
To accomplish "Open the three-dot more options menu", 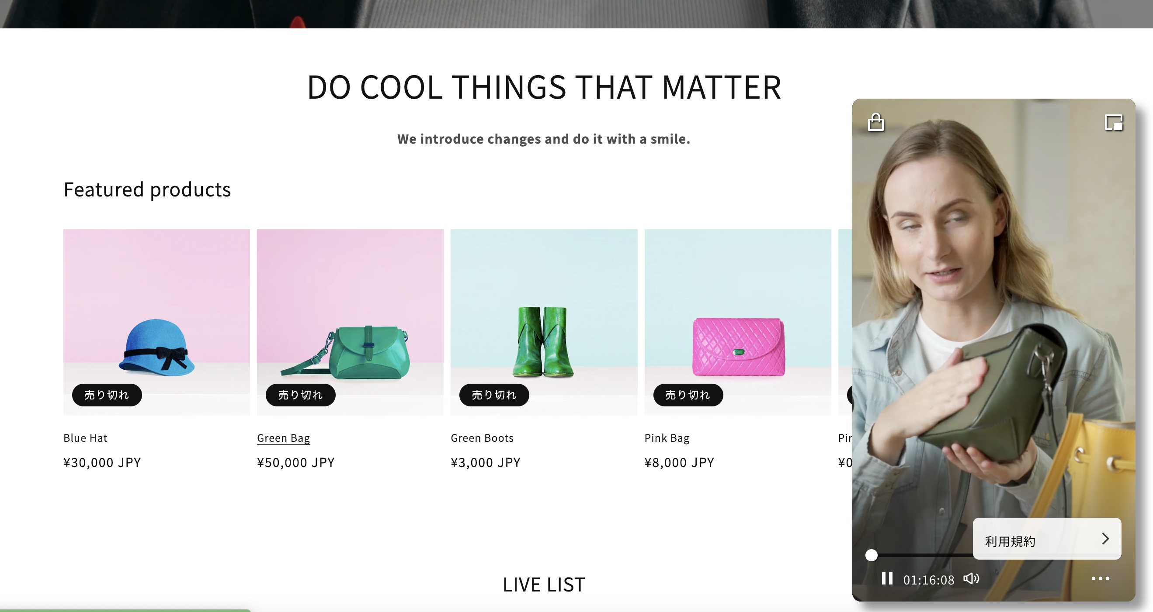I will click(x=1100, y=578).
